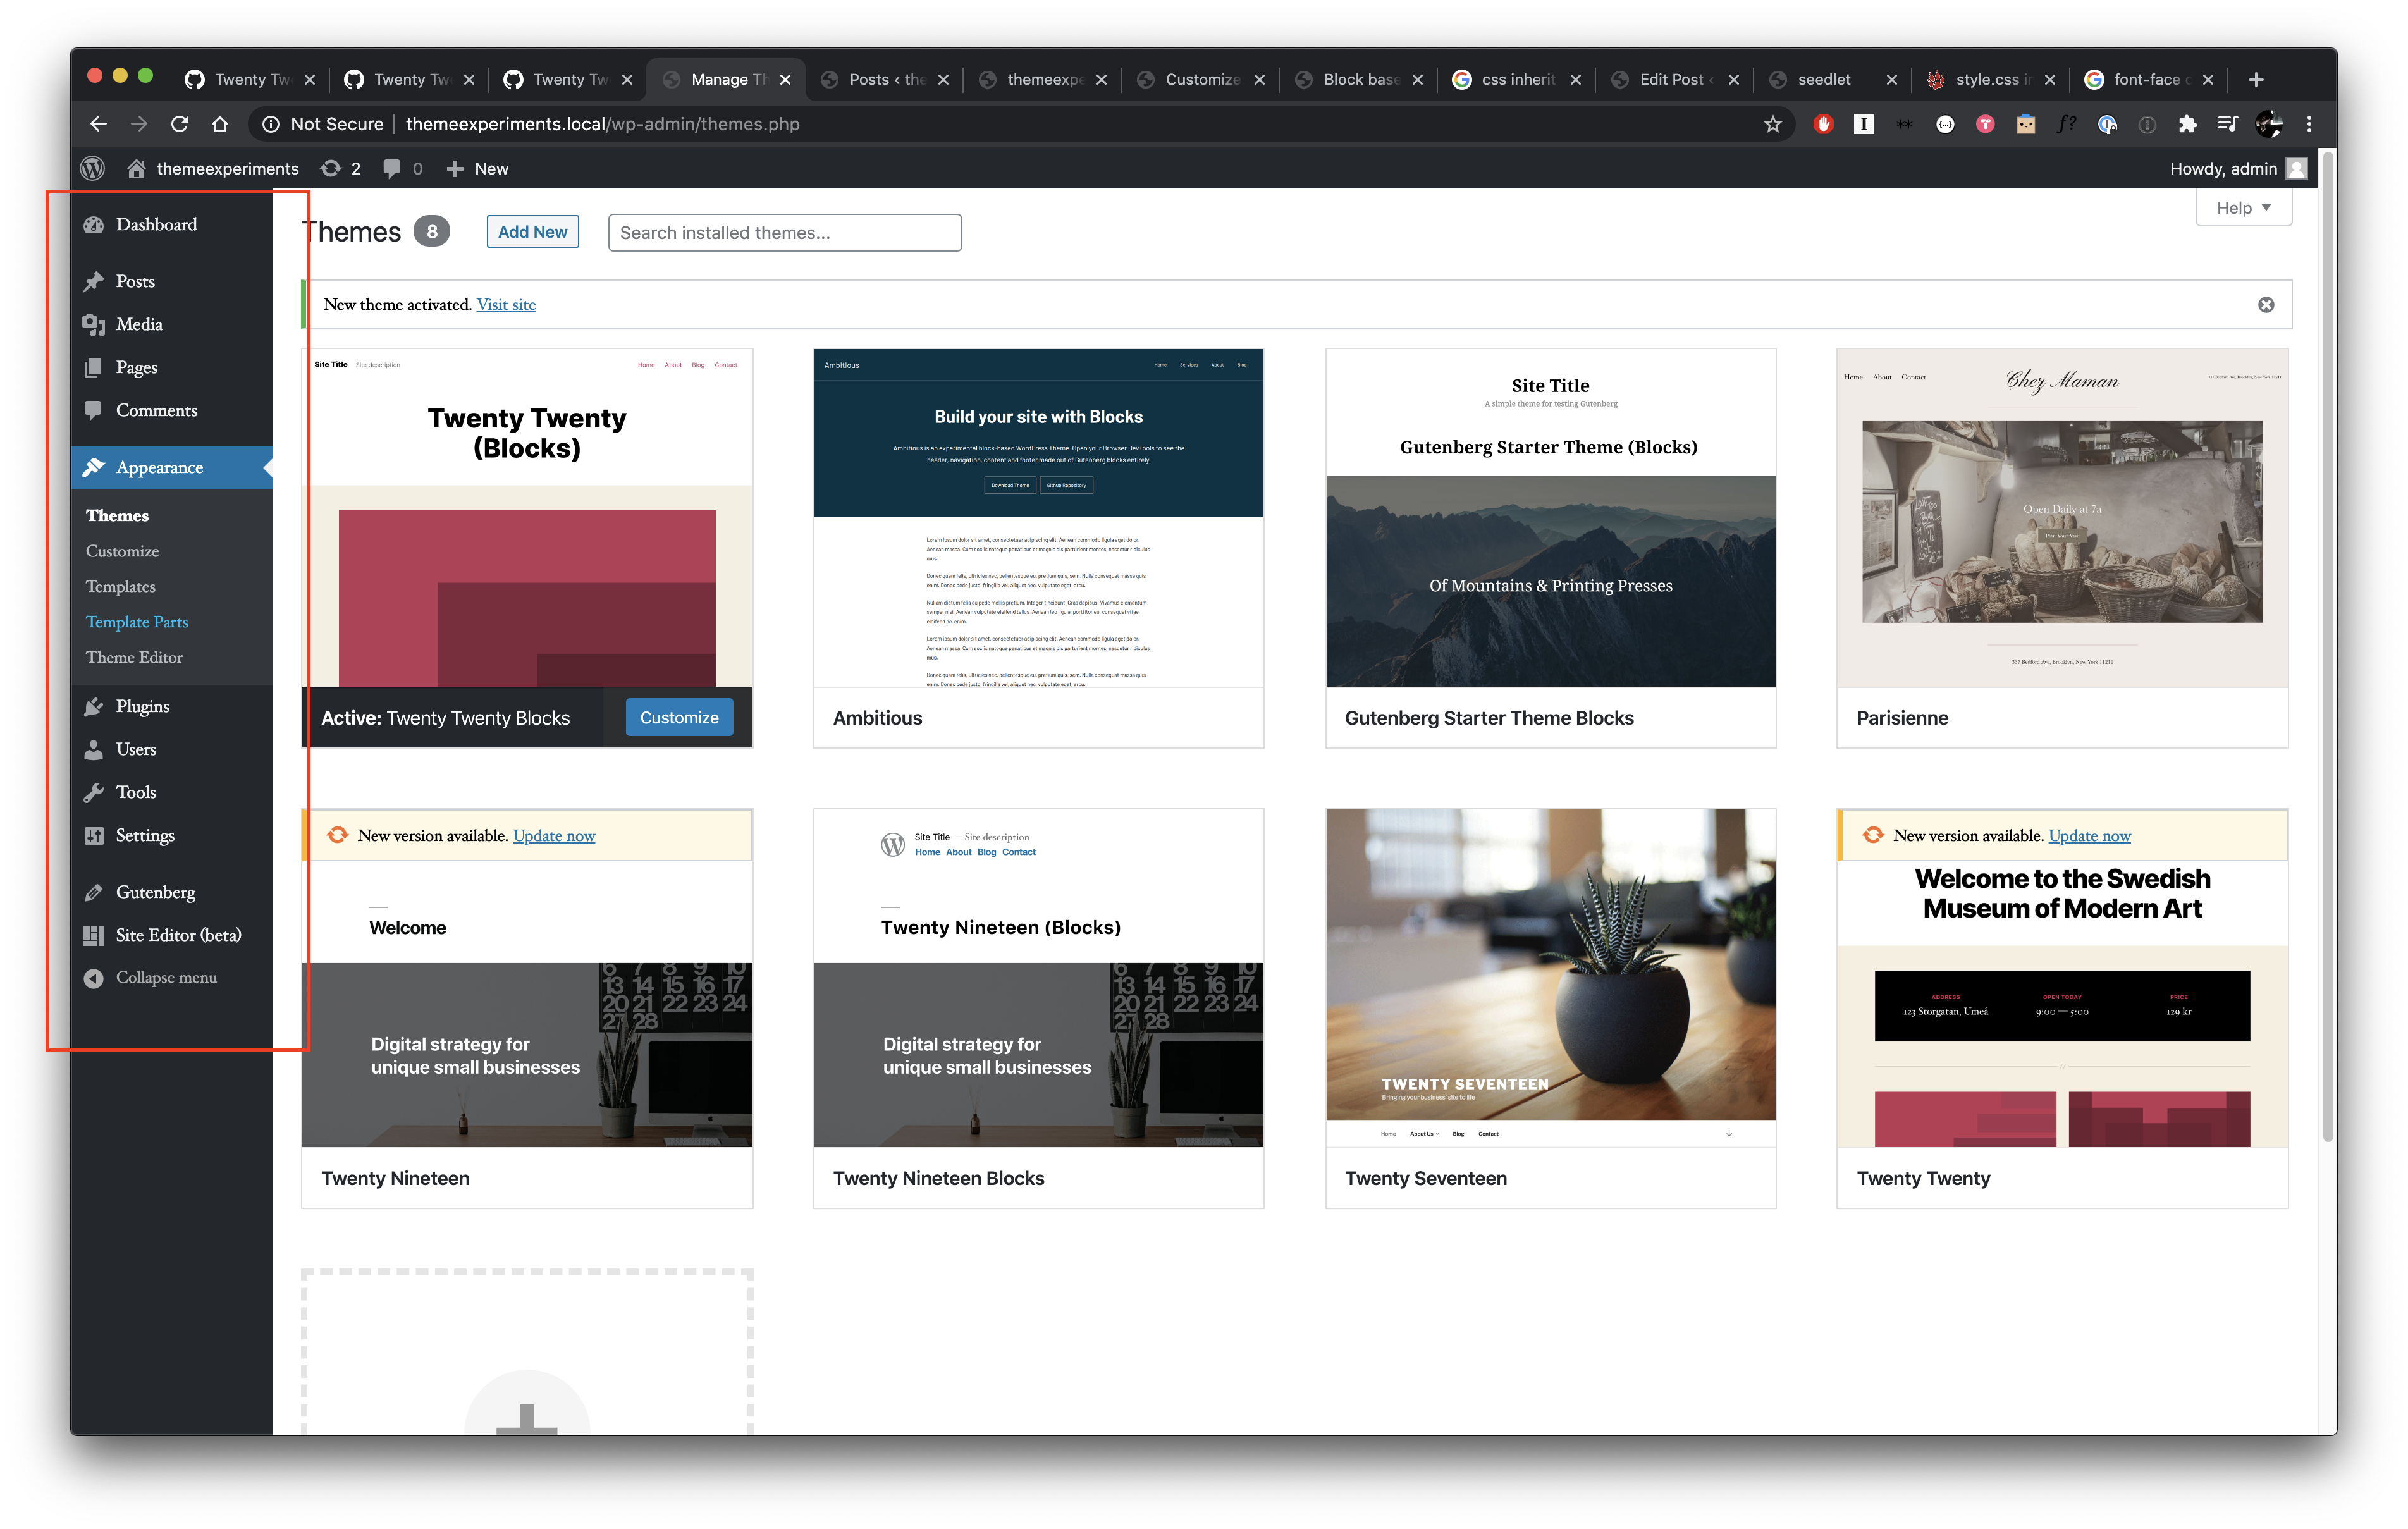Dismiss the New theme activated notice
This screenshot has width=2408, height=1529.
(2266, 305)
